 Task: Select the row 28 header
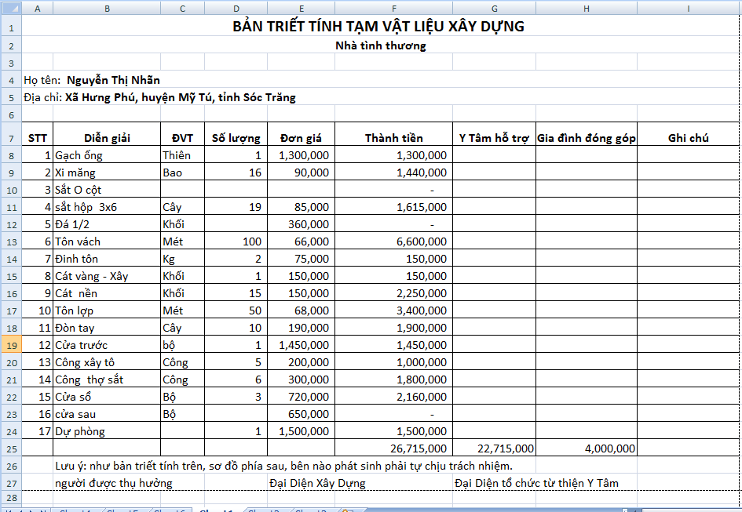click(11, 497)
